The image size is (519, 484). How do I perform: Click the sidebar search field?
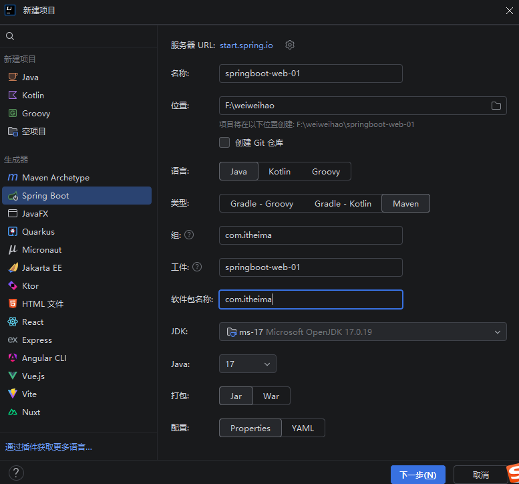(x=78, y=36)
